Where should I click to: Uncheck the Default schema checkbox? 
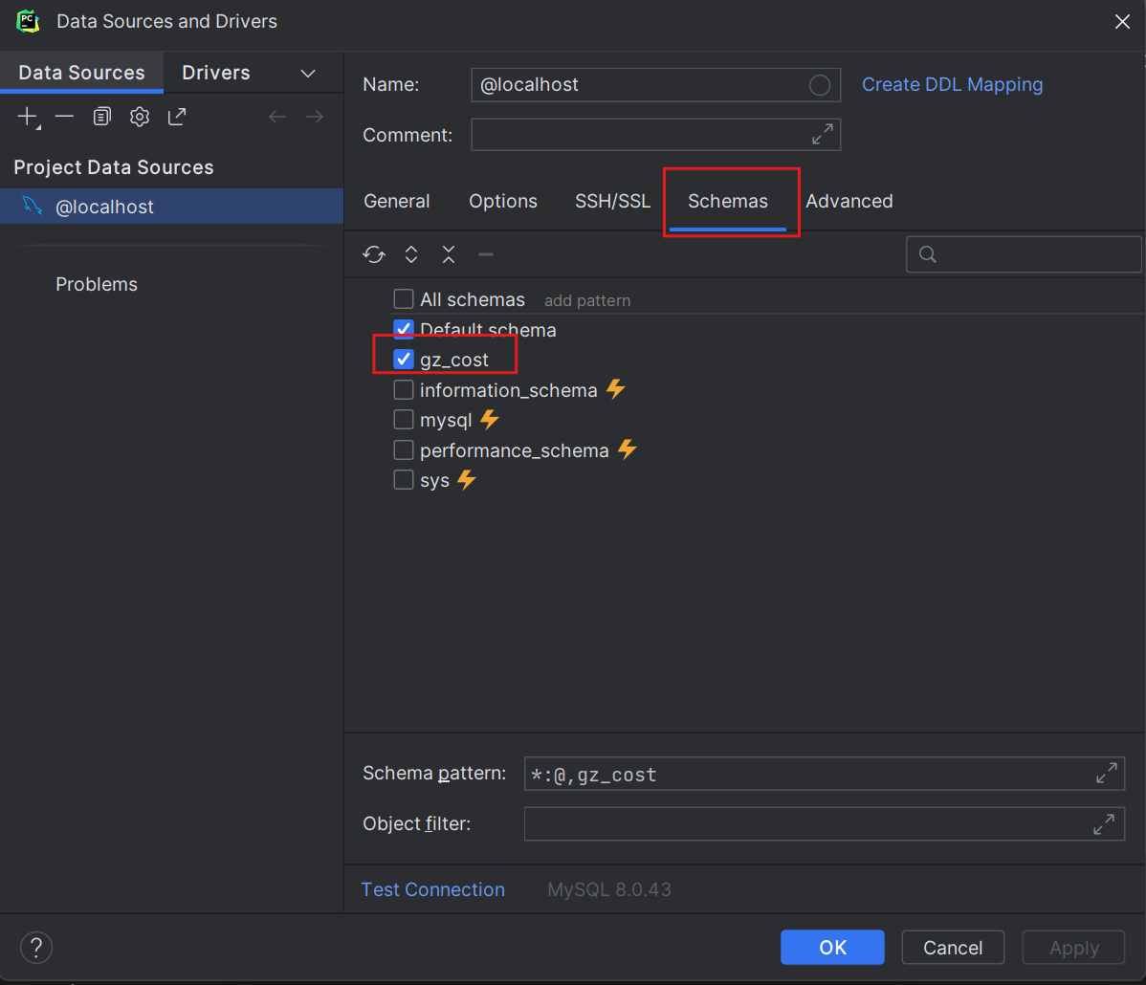[404, 329]
